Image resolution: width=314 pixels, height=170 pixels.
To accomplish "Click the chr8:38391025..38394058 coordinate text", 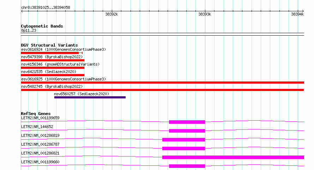I will point(46,7).
